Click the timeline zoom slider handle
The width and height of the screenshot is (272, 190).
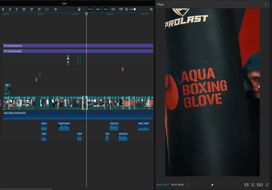[135, 9]
